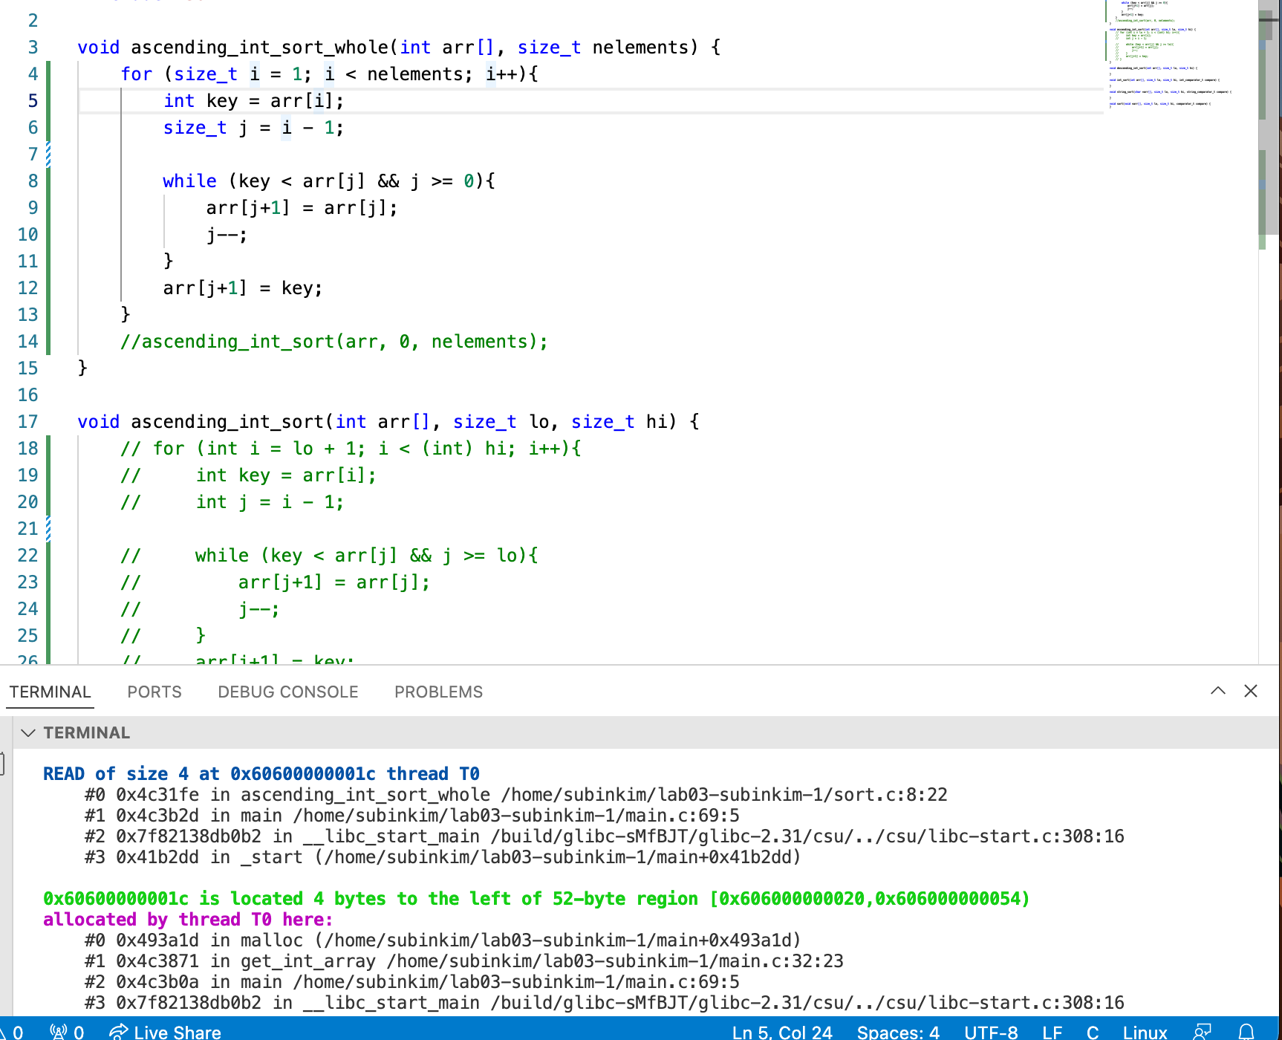Switch to the PORTS tab

[x=154, y=692]
